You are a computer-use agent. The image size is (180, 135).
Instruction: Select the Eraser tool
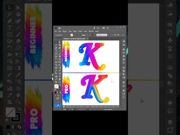click(60, 56)
